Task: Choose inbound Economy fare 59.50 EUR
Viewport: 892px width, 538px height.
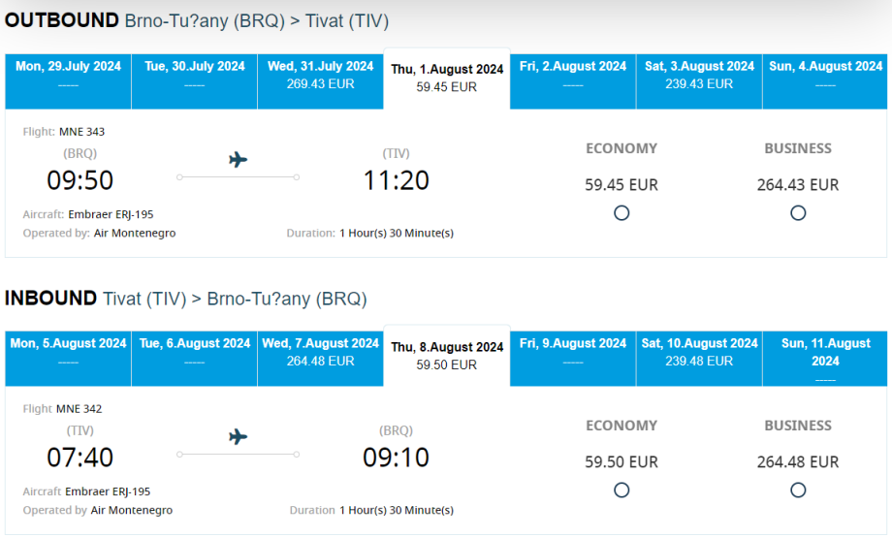Action: [x=621, y=491]
